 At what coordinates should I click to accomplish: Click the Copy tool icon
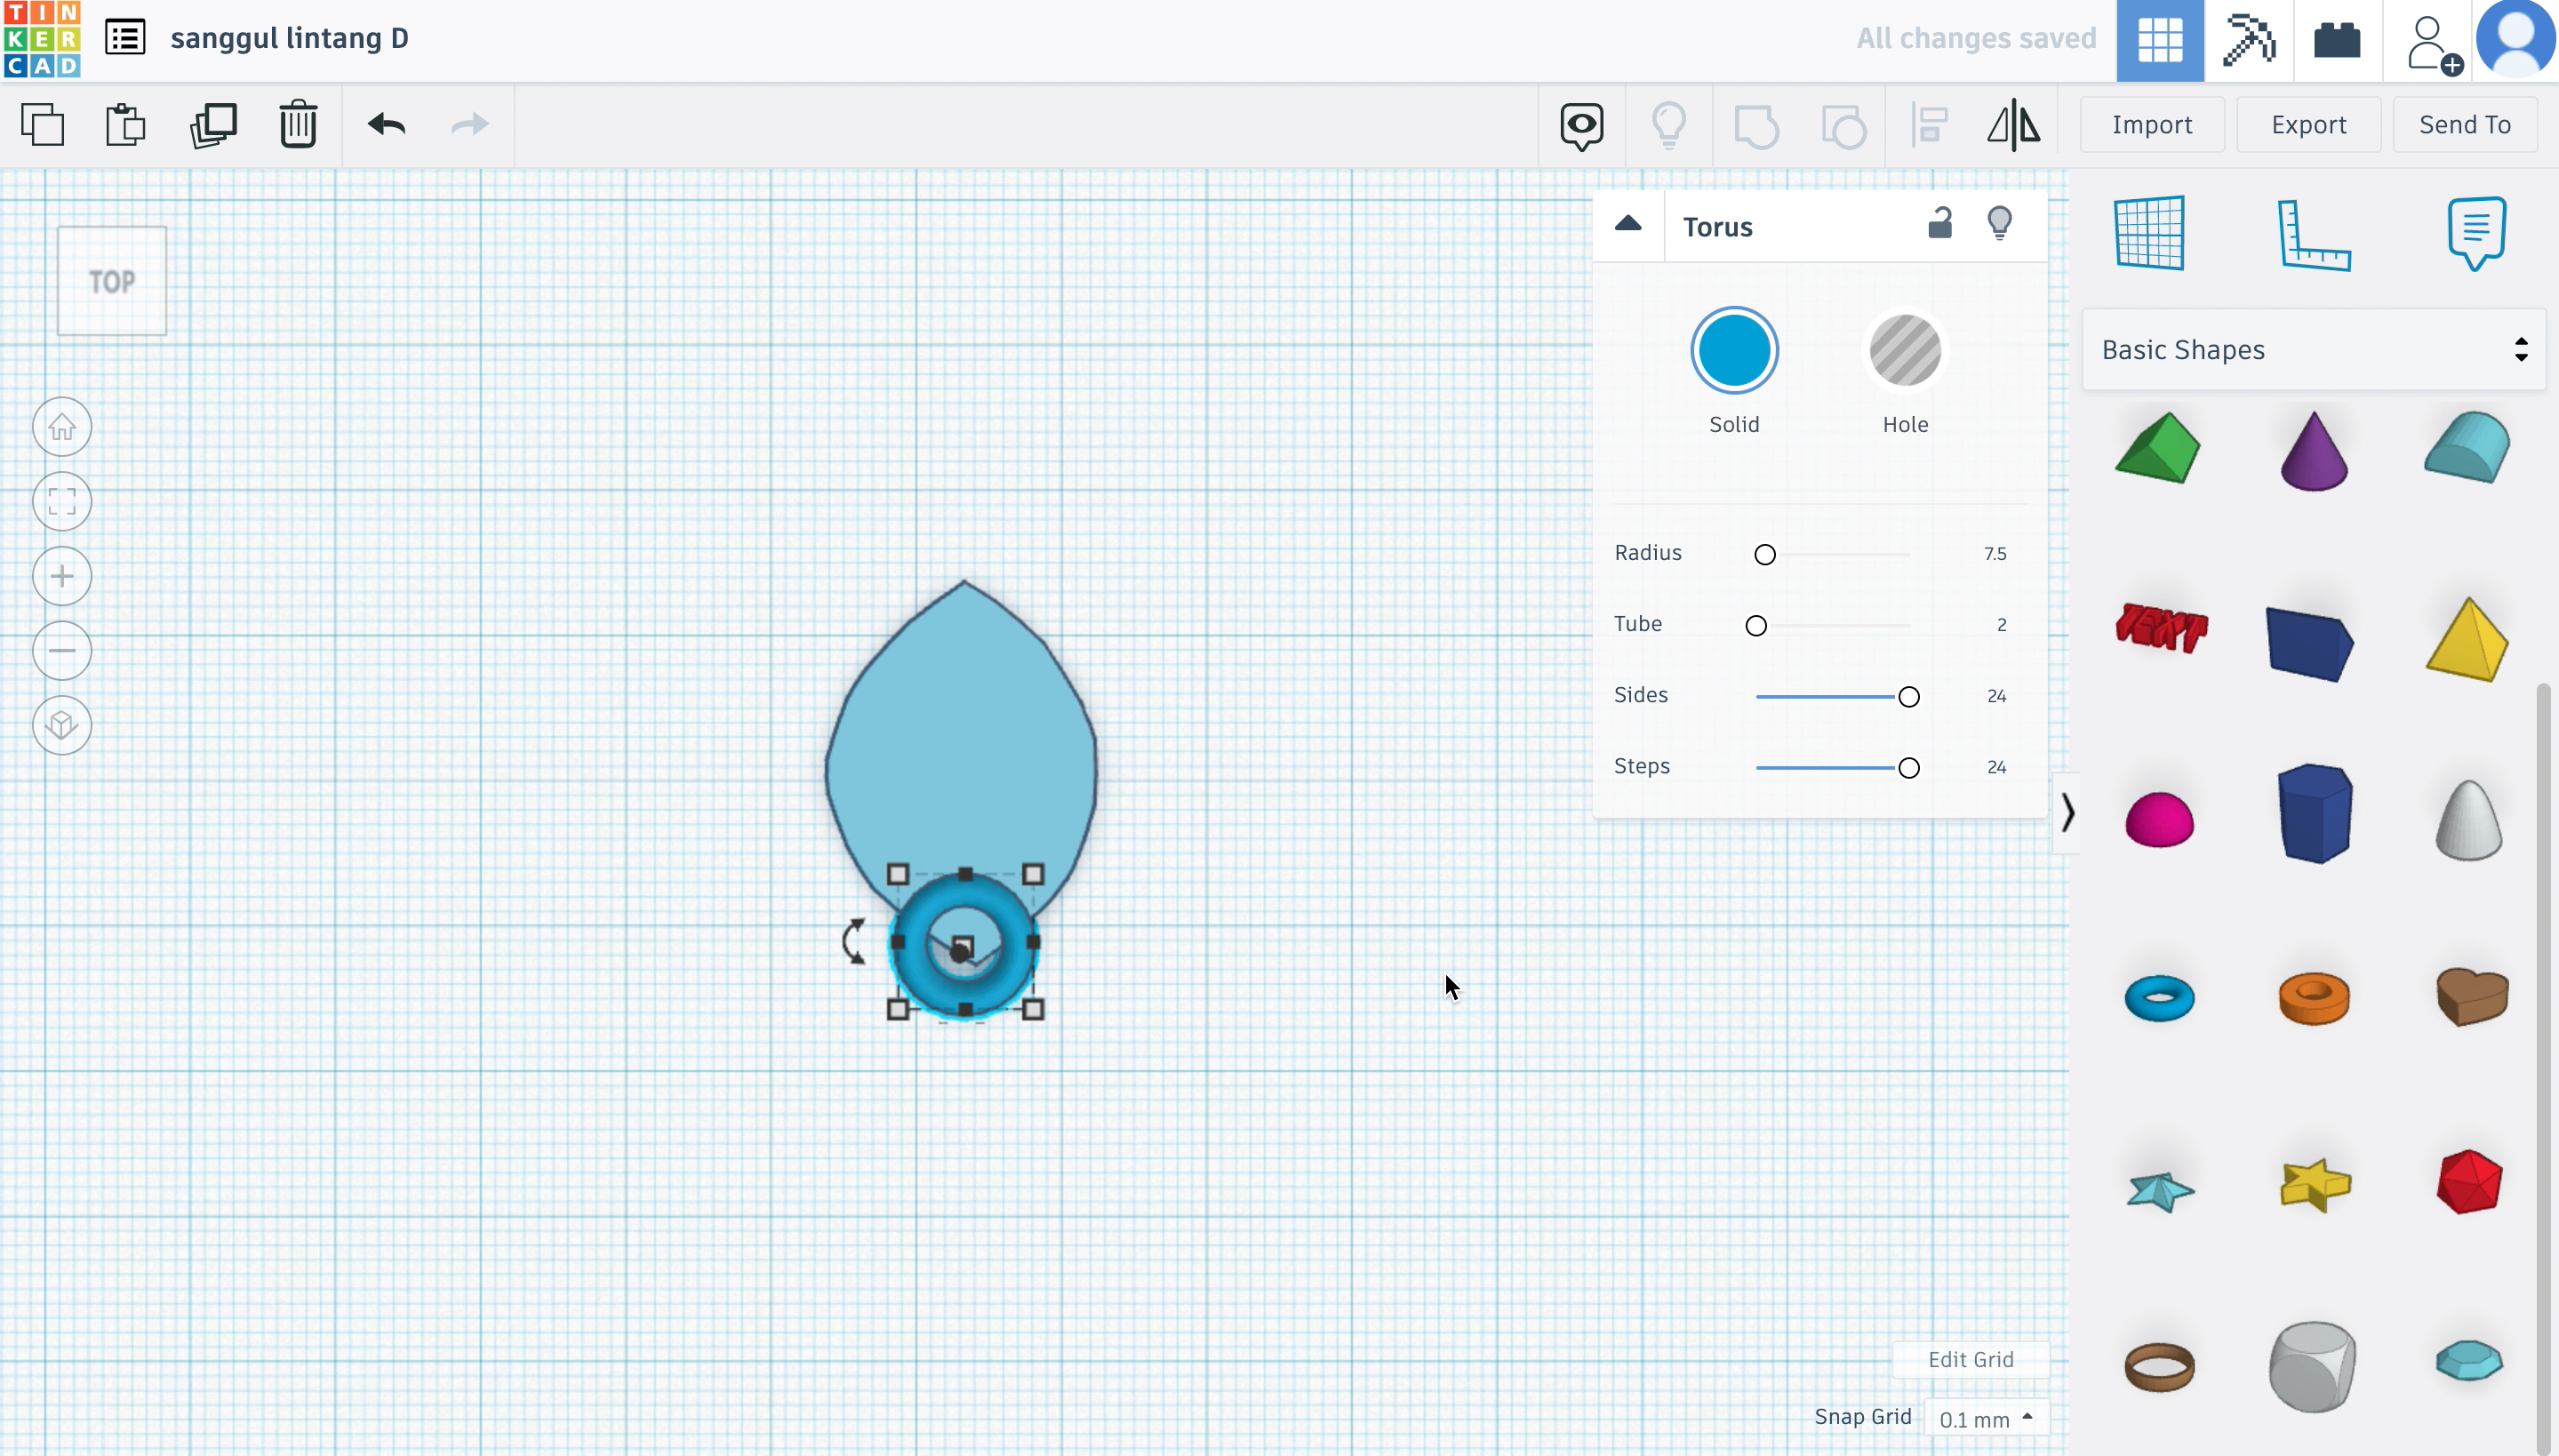(x=43, y=125)
